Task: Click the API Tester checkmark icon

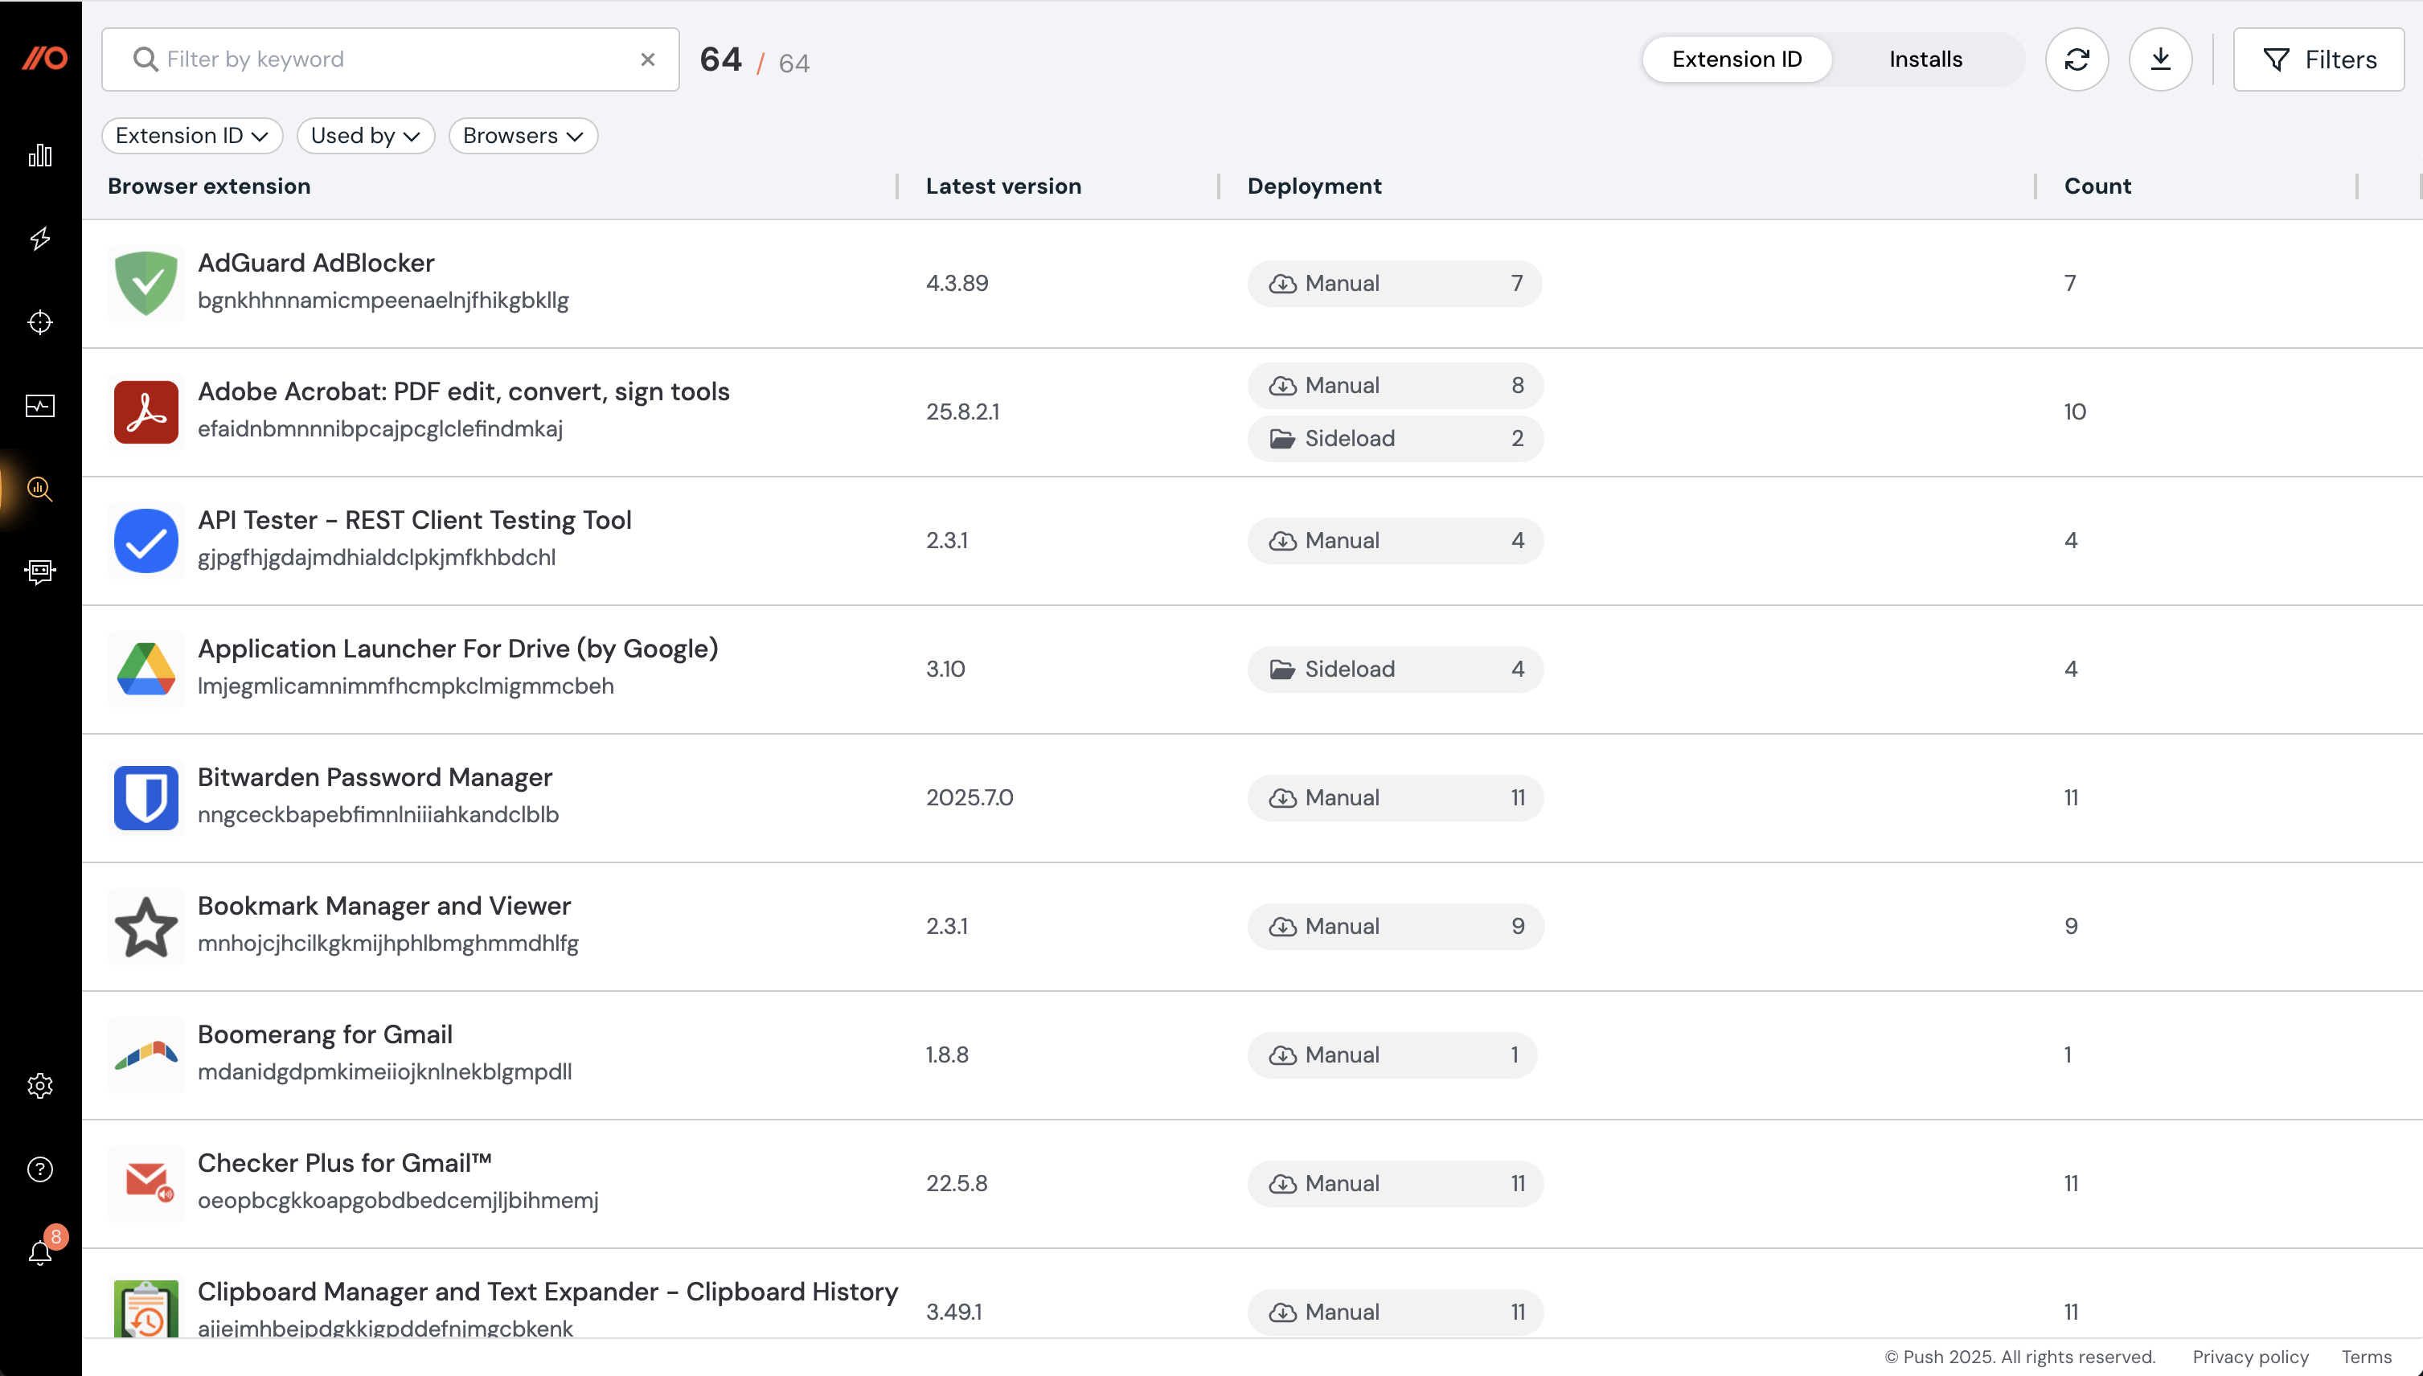Action: (x=146, y=541)
